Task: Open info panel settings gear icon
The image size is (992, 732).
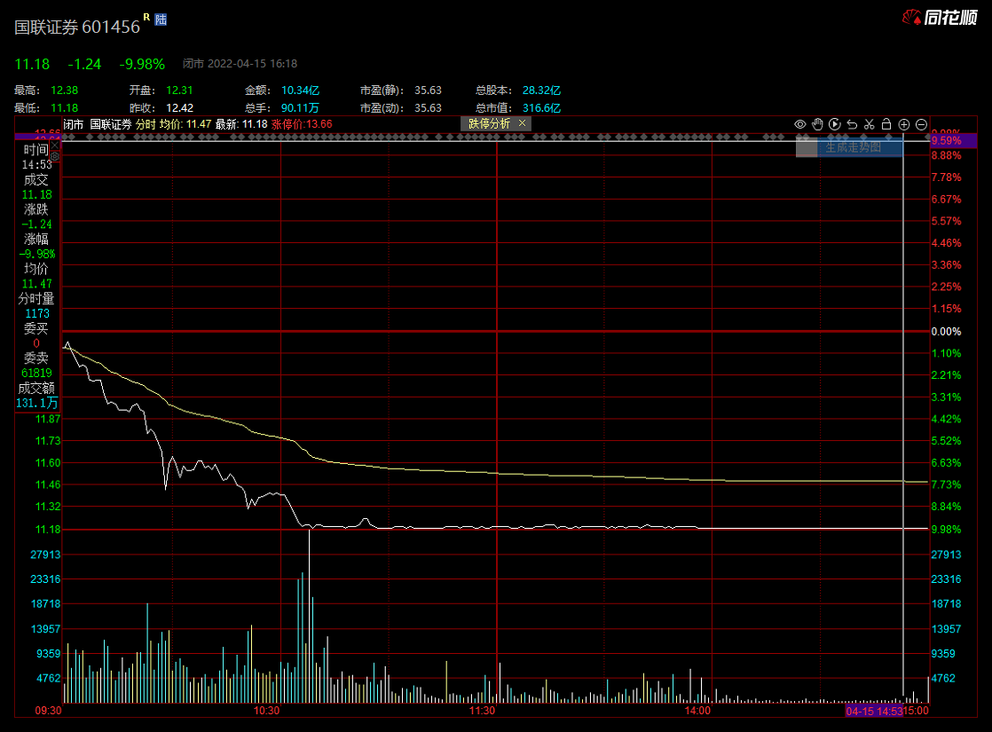Action: tap(55, 156)
